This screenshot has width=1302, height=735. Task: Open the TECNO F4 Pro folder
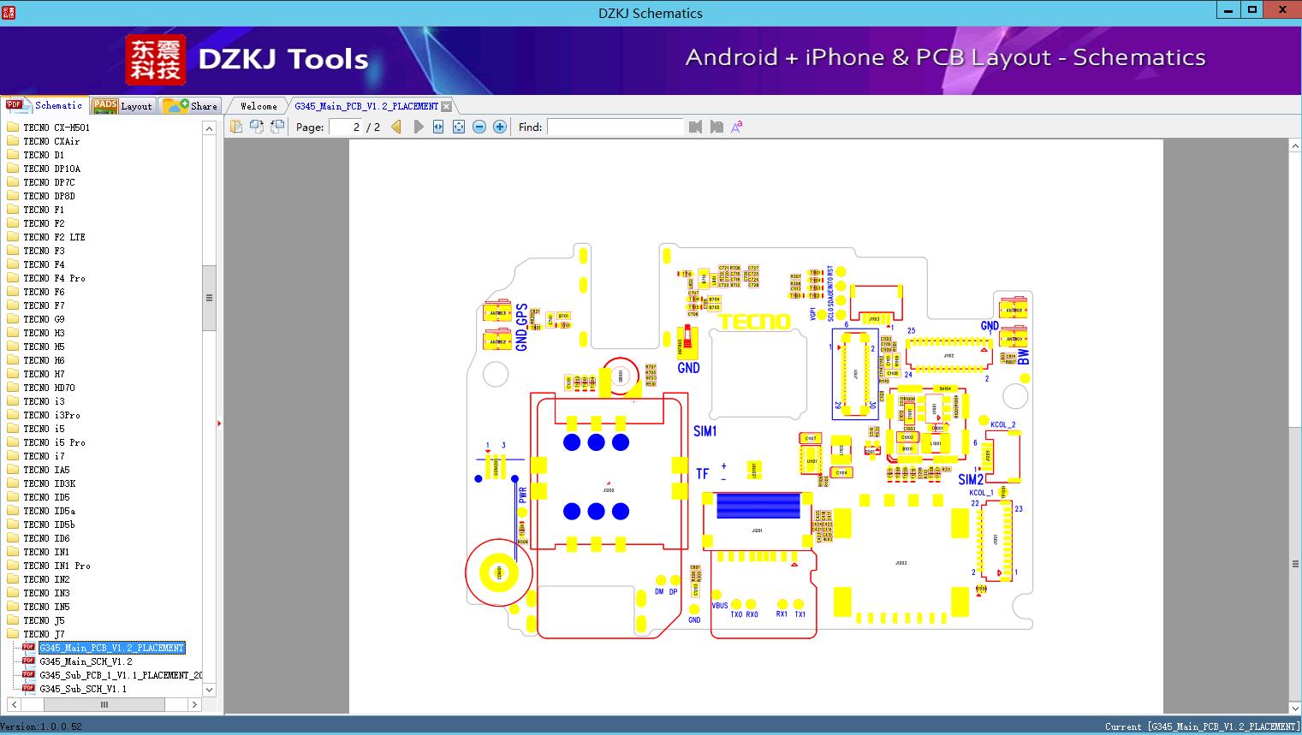(x=55, y=278)
